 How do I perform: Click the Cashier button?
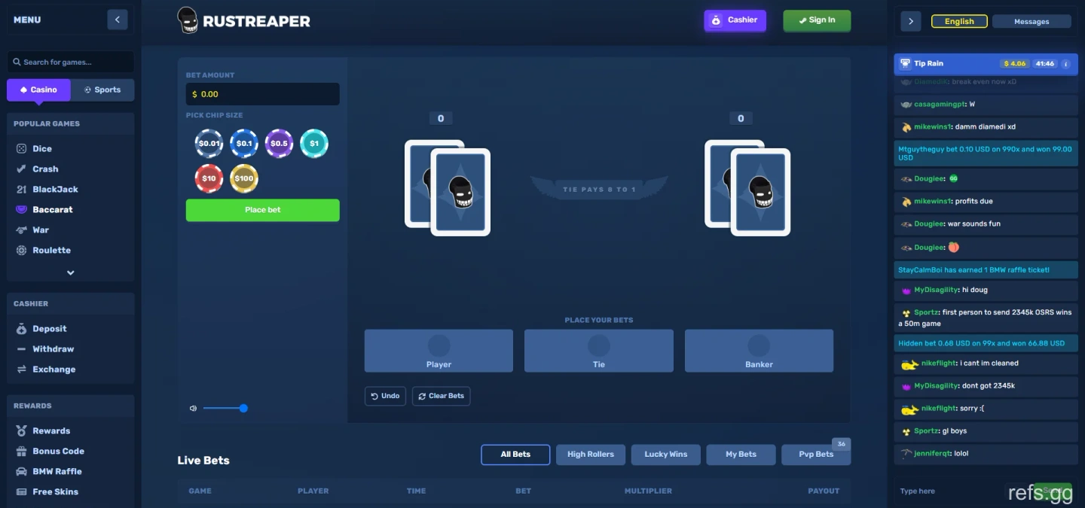(735, 20)
